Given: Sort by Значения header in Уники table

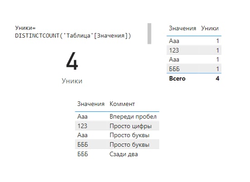Looking at the screenshot, I should point(182,29).
